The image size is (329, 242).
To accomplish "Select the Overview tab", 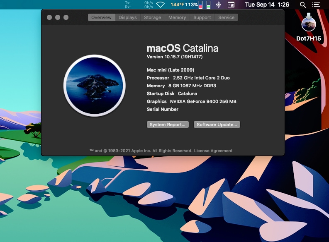I will click(x=102, y=17).
